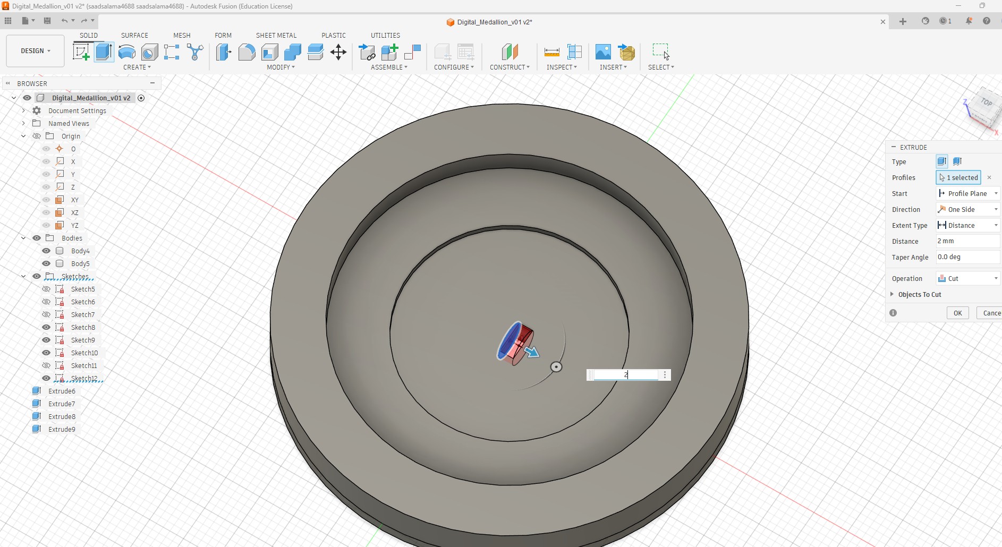Image resolution: width=1002 pixels, height=547 pixels.
Task: Open the Start dropdown showing Profile Plane
Action: [x=968, y=193]
